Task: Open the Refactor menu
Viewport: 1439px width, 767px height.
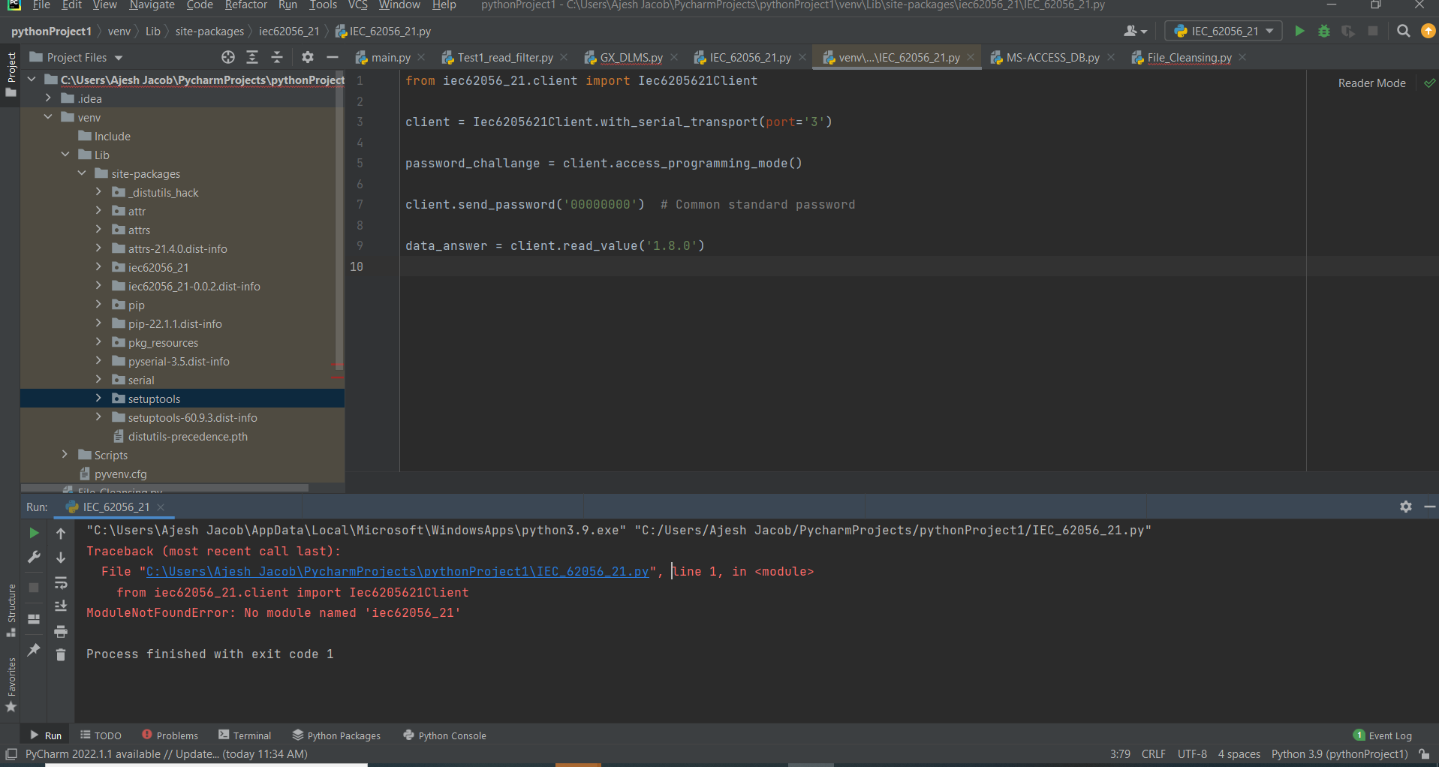Action: 245,5
